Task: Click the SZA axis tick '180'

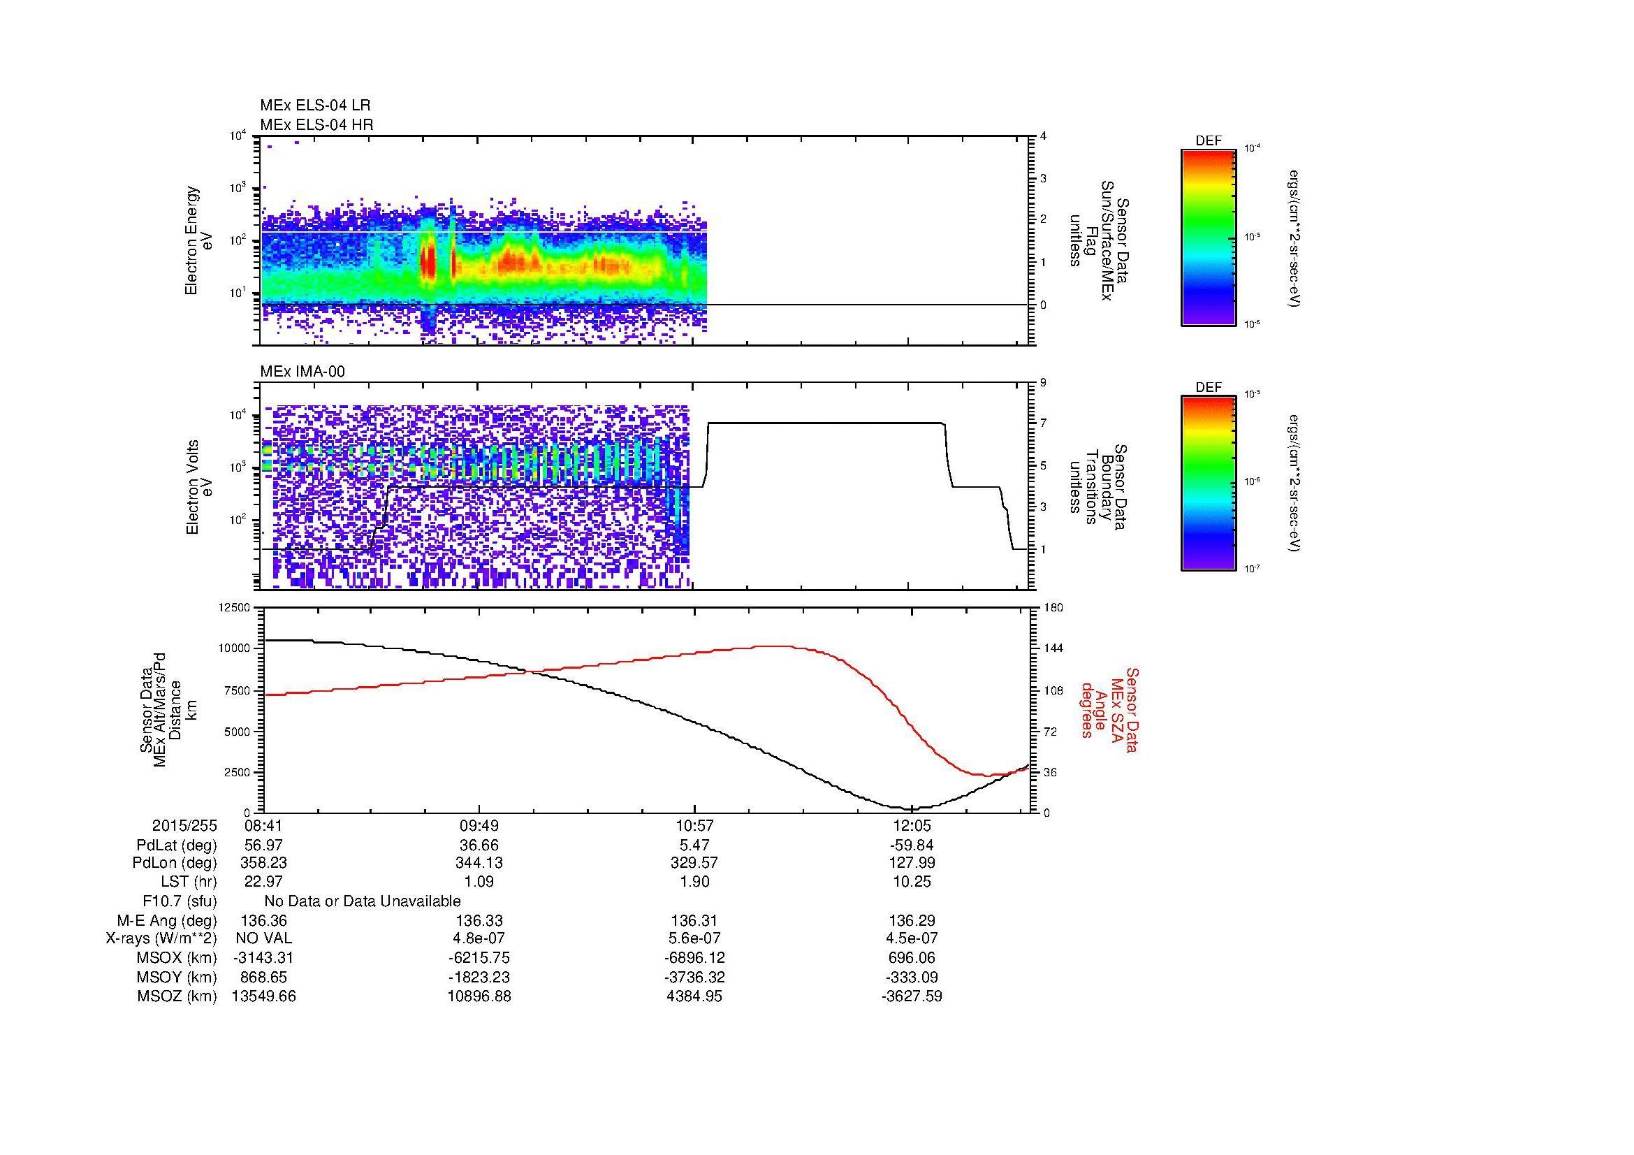Action: [x=1053, y=607]
